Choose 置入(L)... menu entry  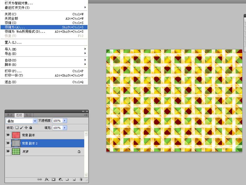coord(44,42)
